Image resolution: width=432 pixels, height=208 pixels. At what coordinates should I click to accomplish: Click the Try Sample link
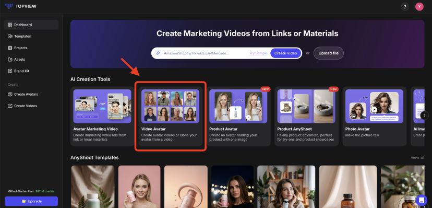tap(258, 53)
